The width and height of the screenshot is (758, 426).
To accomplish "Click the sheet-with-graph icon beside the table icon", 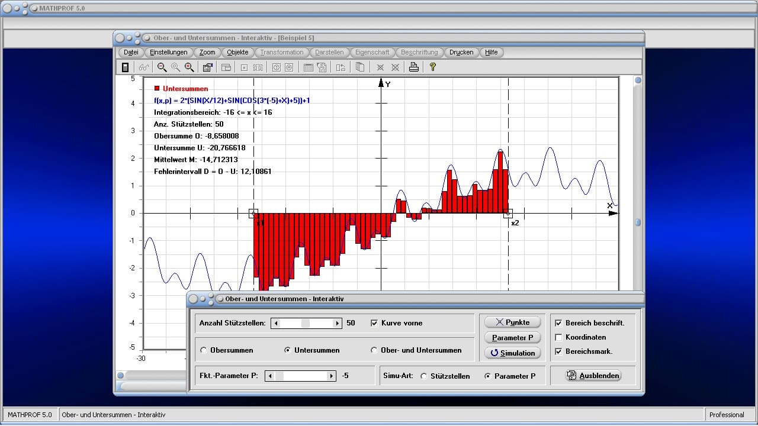I will pyautogui.click(x=322, y=67).
